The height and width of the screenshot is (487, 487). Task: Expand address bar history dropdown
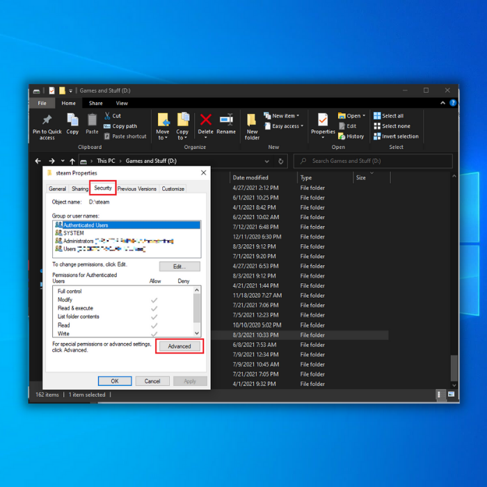click(266, 161)
